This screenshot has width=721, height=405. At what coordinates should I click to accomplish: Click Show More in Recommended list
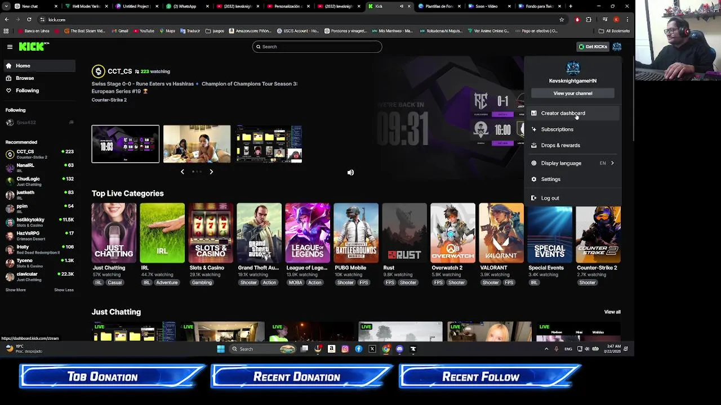pyautogui.click(x=16, y=290)
